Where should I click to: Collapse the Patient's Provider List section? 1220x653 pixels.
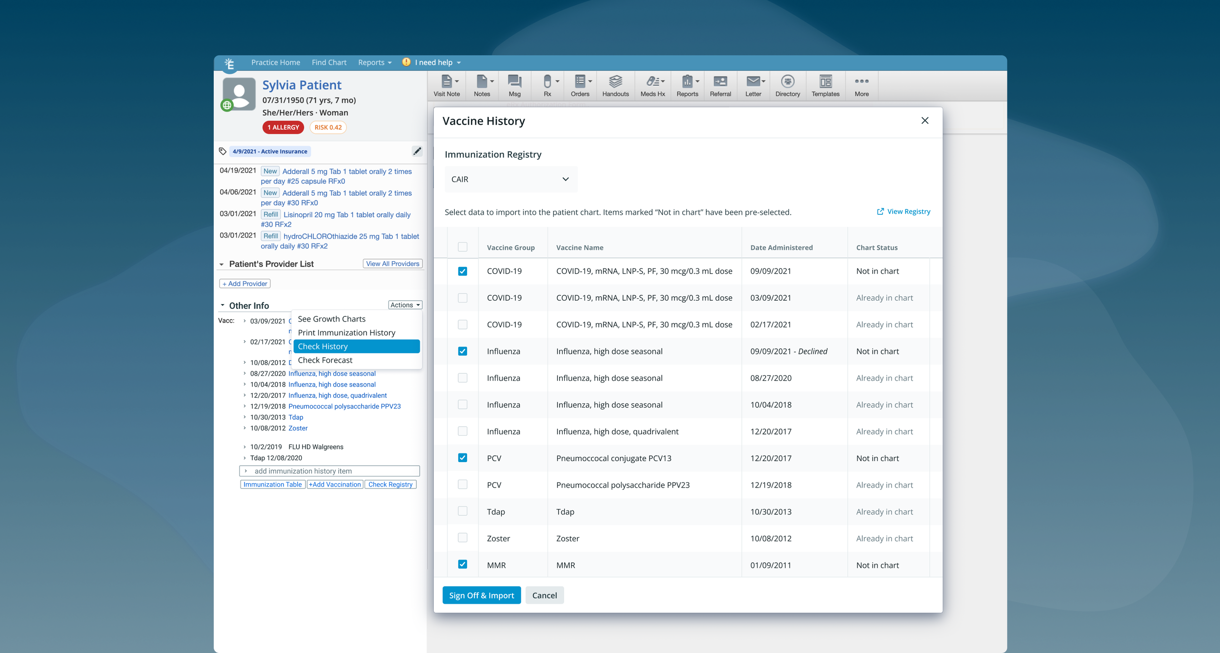[x=222, y=264]
